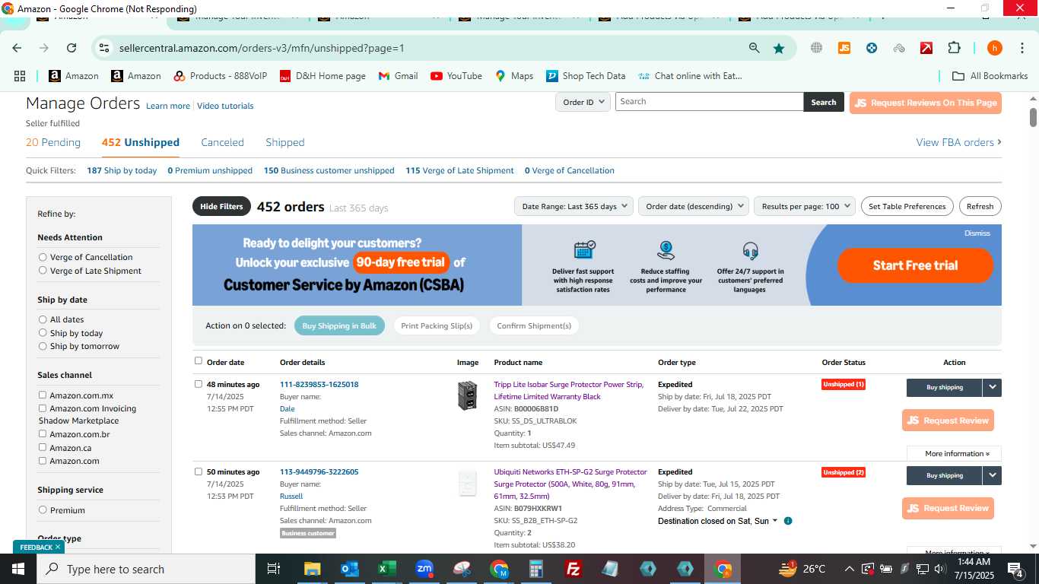This screenshot has height=584, width=1039.
Task: Open the site information icon in address bar
Action: coord(104,48)
